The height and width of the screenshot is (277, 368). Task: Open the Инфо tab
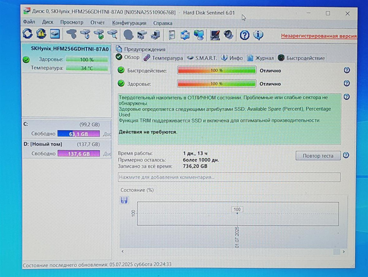(x=232, y=58)
